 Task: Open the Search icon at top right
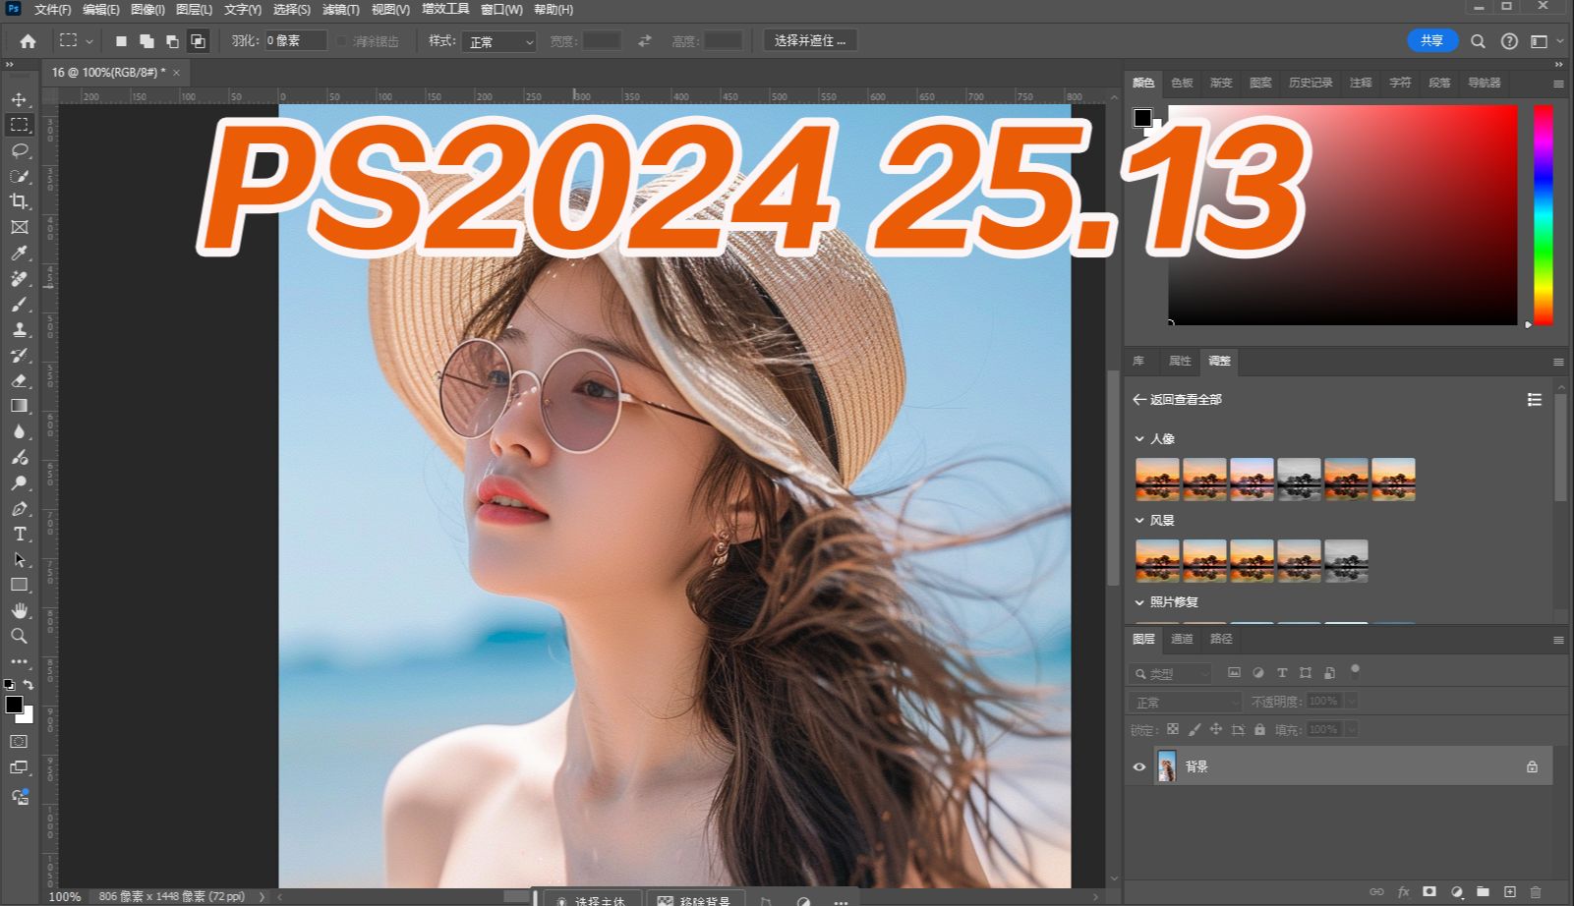(x=1478, y=41)
